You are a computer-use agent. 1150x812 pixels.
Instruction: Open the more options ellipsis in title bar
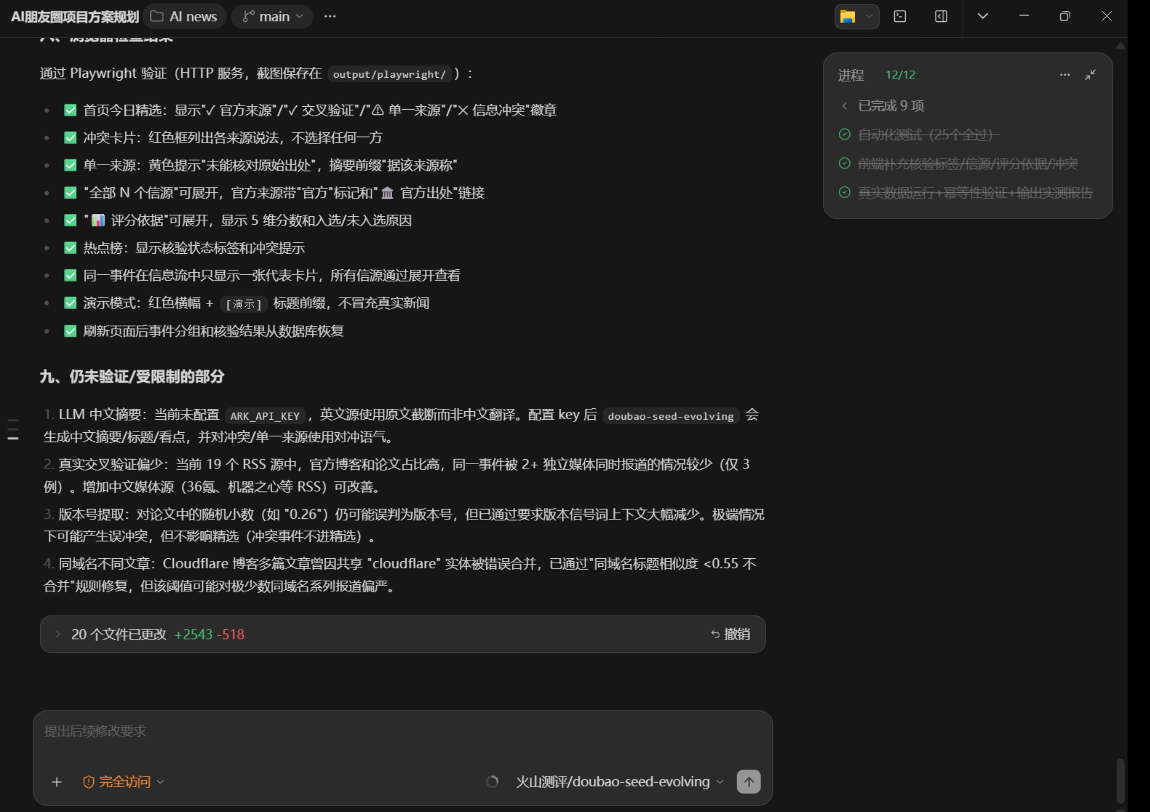[330, 16]
